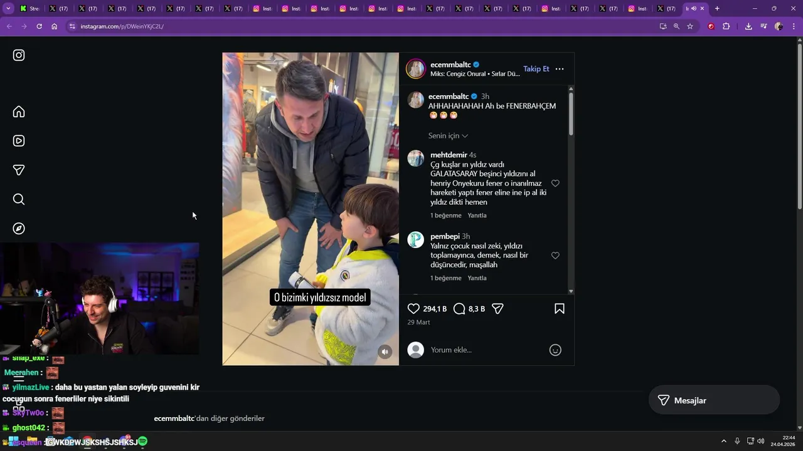The width and height of the screenshot is (803, 451).
Task: Open mehtdemir's profile username link
Action: (449, 155)
